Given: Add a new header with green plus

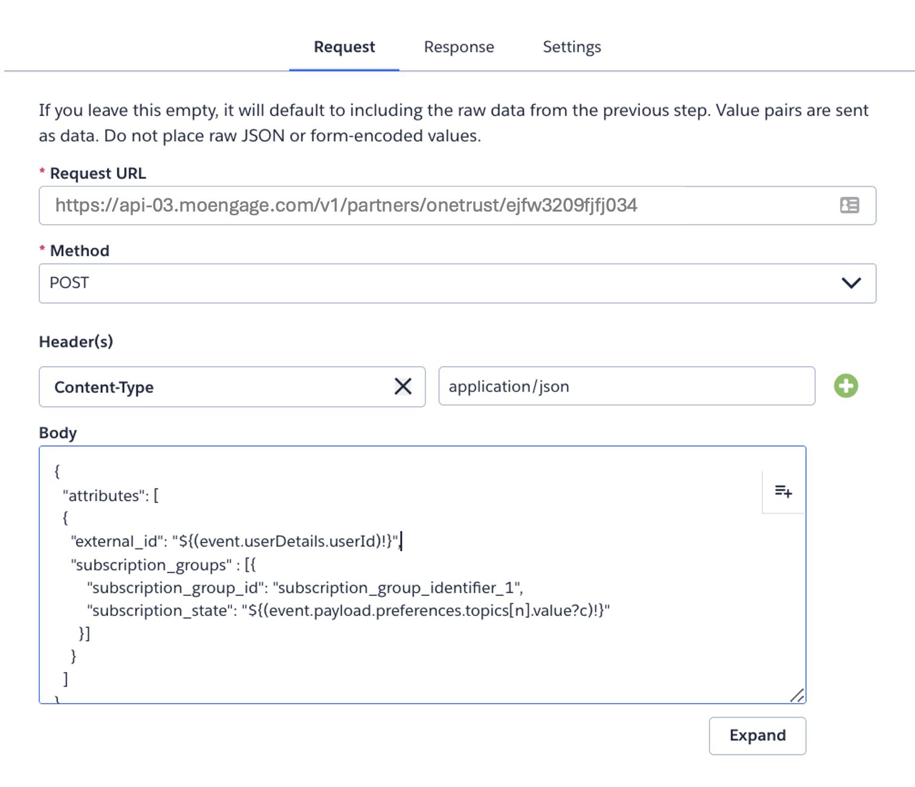Looking at the screenshot, I should (x=845, y=386).
